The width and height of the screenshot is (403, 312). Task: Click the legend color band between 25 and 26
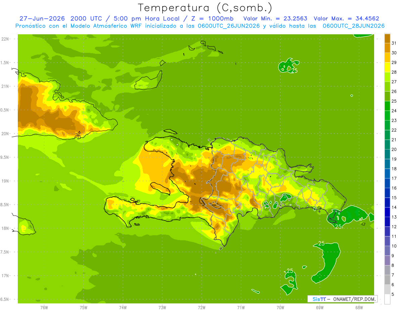[387, 96]
